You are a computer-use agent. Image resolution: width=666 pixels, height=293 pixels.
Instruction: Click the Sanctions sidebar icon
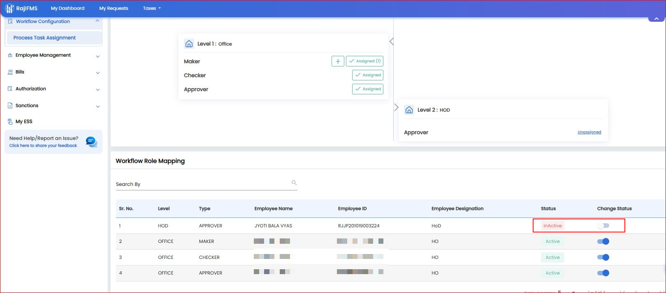(x=10, y=106)
